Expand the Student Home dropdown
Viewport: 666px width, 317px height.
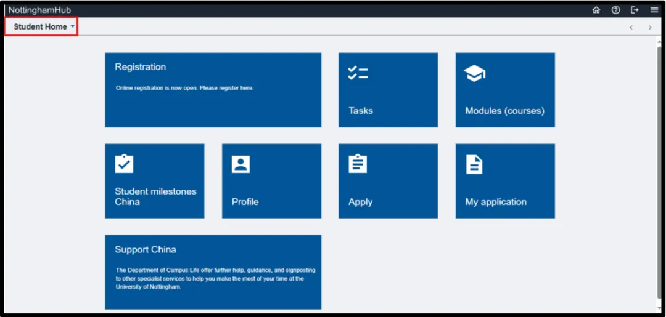[x=44, y=26]
